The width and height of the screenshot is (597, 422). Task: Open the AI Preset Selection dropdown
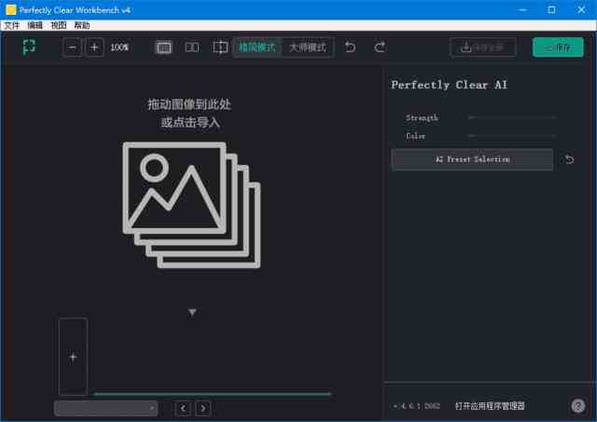tap(472, 159)
